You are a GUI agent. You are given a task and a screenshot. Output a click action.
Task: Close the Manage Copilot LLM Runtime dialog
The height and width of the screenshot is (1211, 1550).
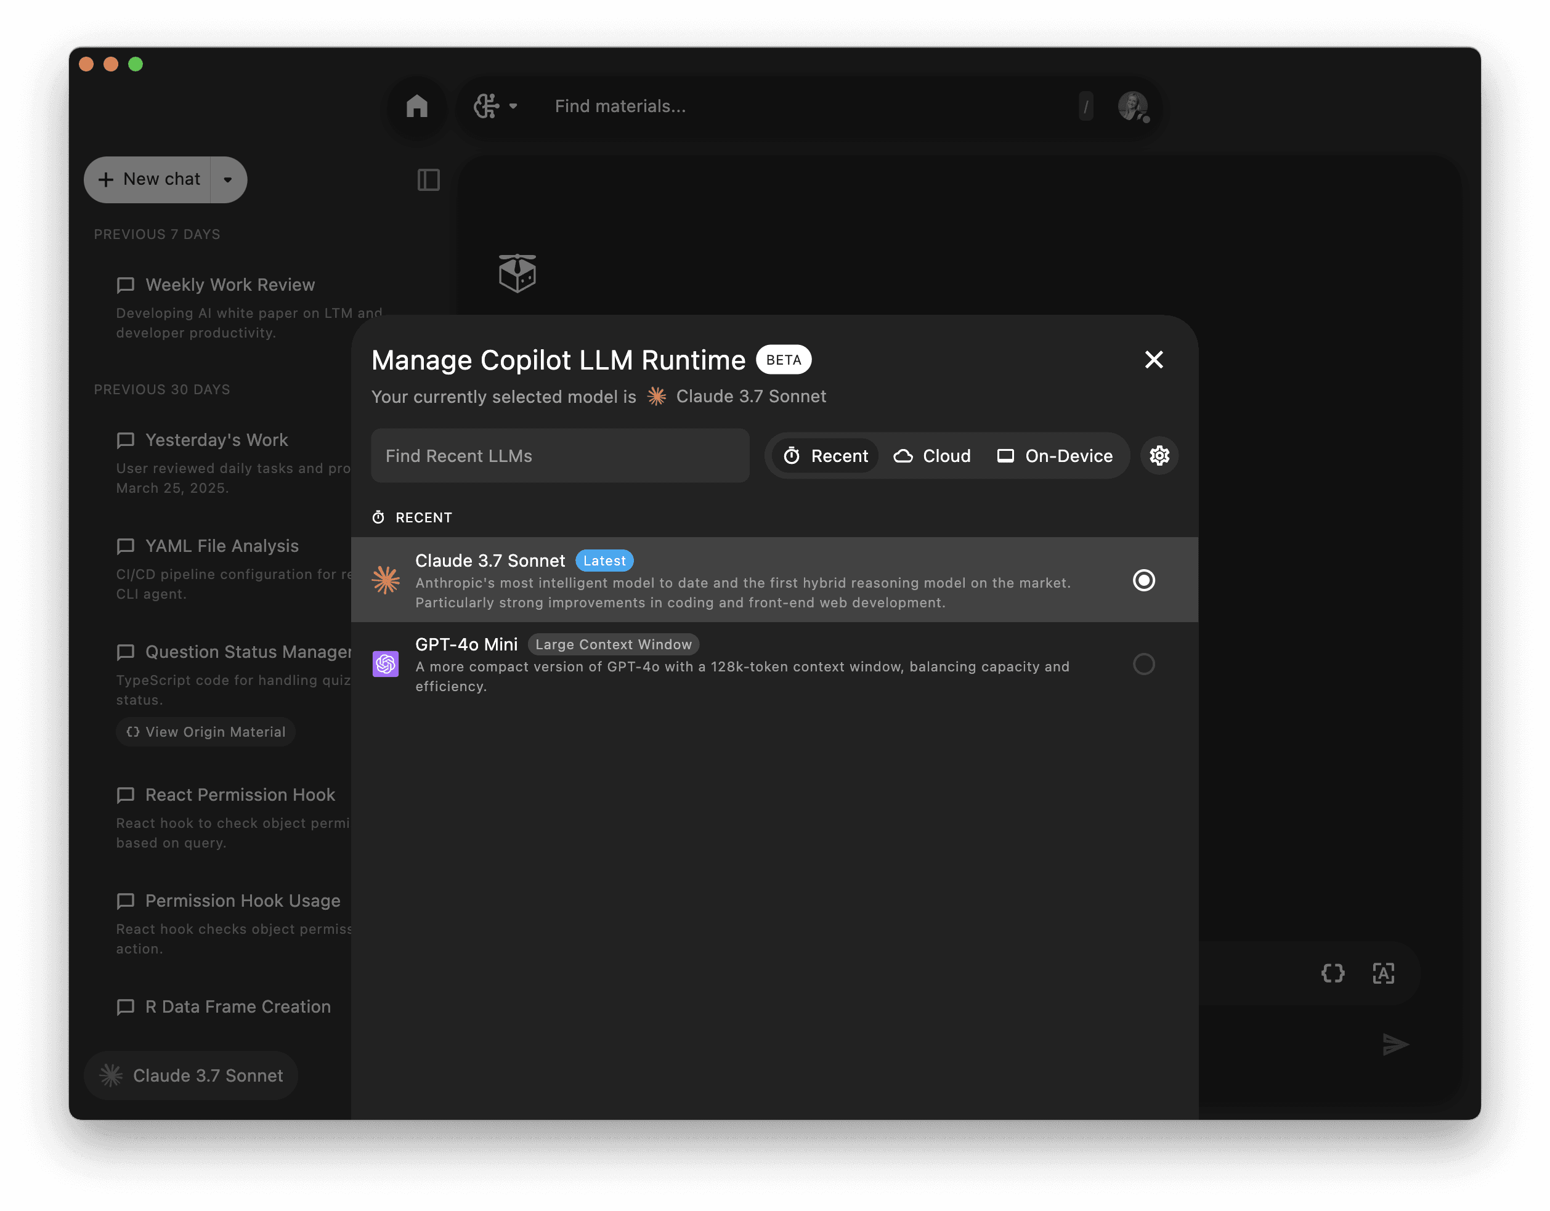pyautogui.click(x=1153, y=360)
